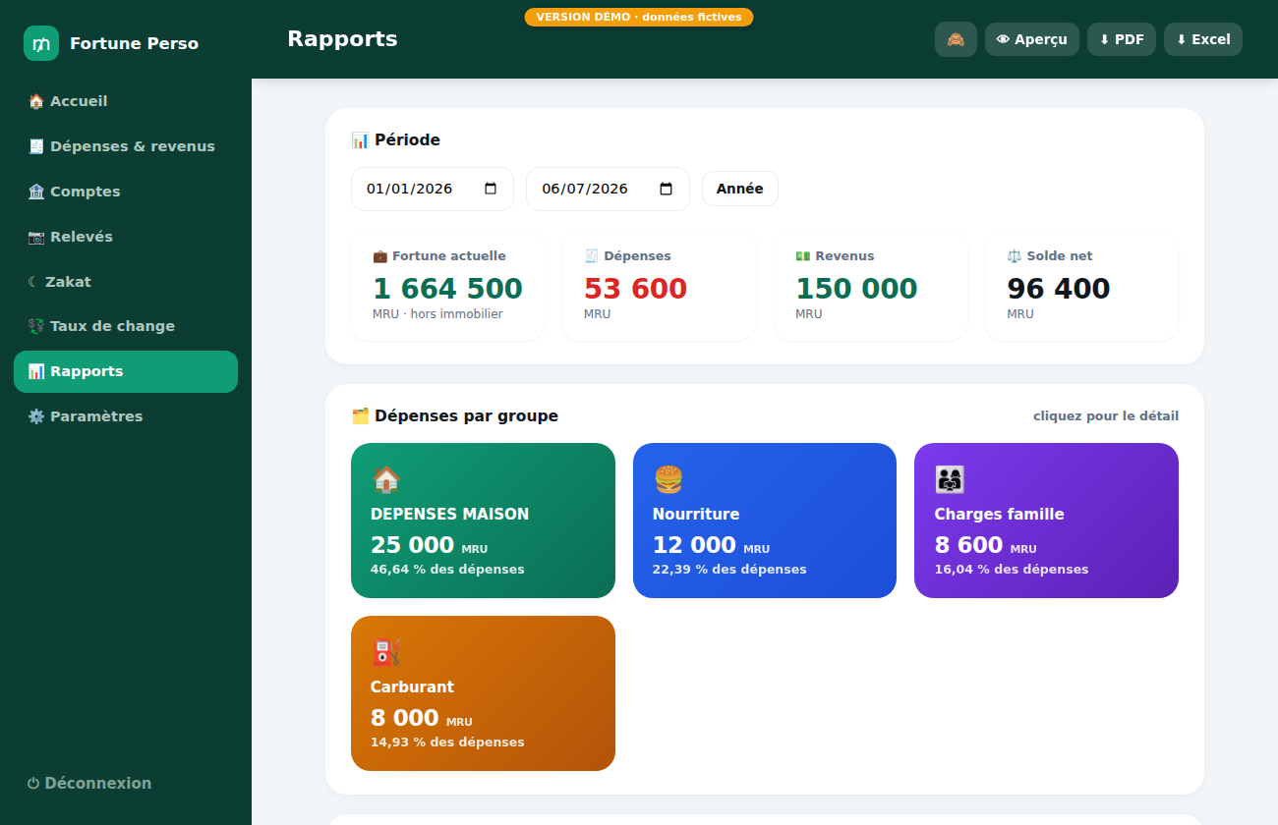Click the camera icon next to Relevés
The image size is (1278, 825).
36,237
